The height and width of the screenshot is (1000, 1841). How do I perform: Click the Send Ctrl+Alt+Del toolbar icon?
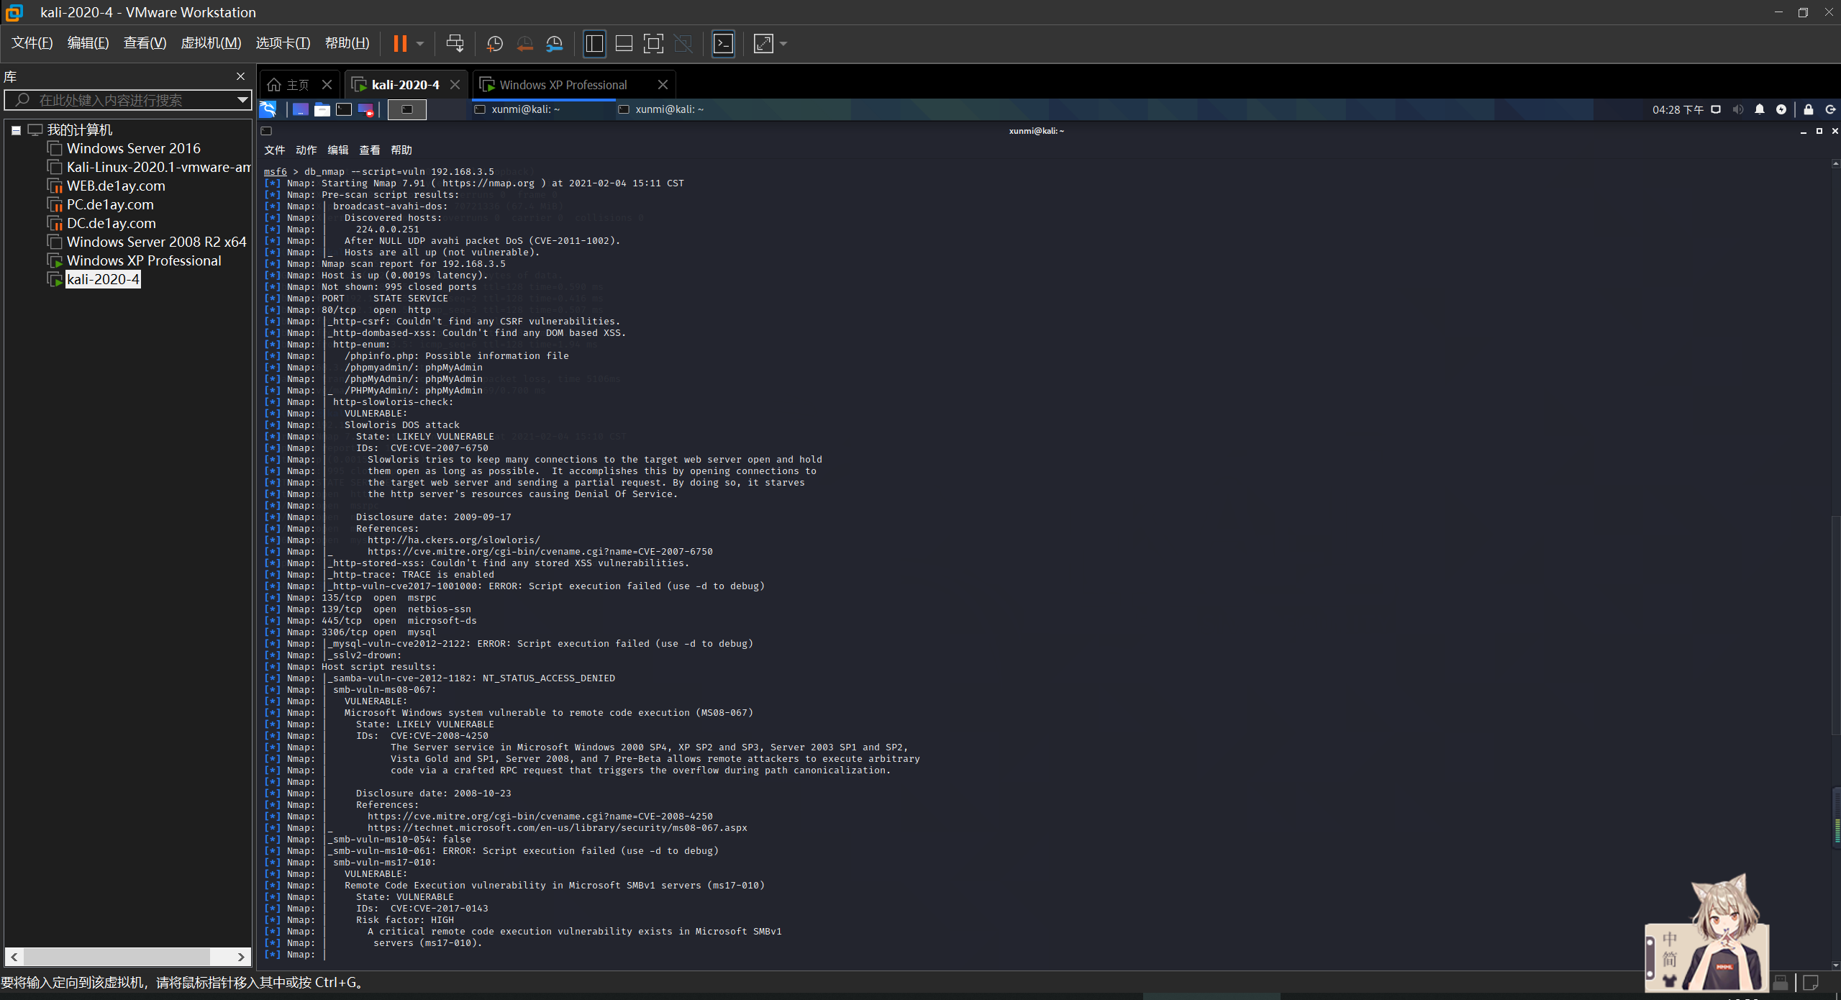click(455, 43)
